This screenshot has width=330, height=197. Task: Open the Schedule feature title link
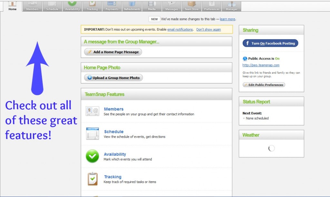(x=114, y=132)
